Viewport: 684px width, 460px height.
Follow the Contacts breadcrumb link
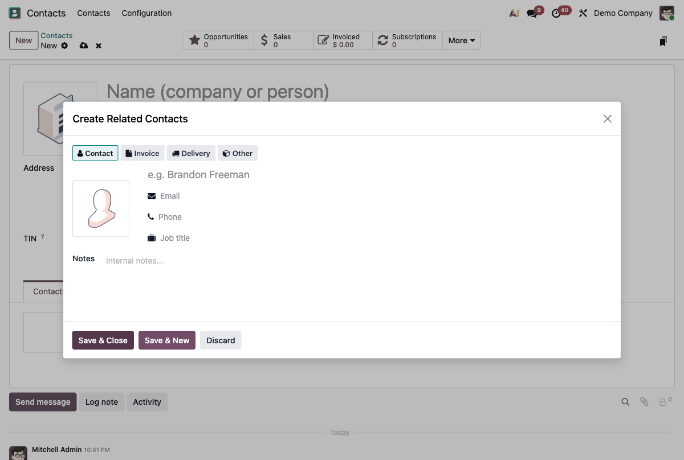click(x=56, y=36)
